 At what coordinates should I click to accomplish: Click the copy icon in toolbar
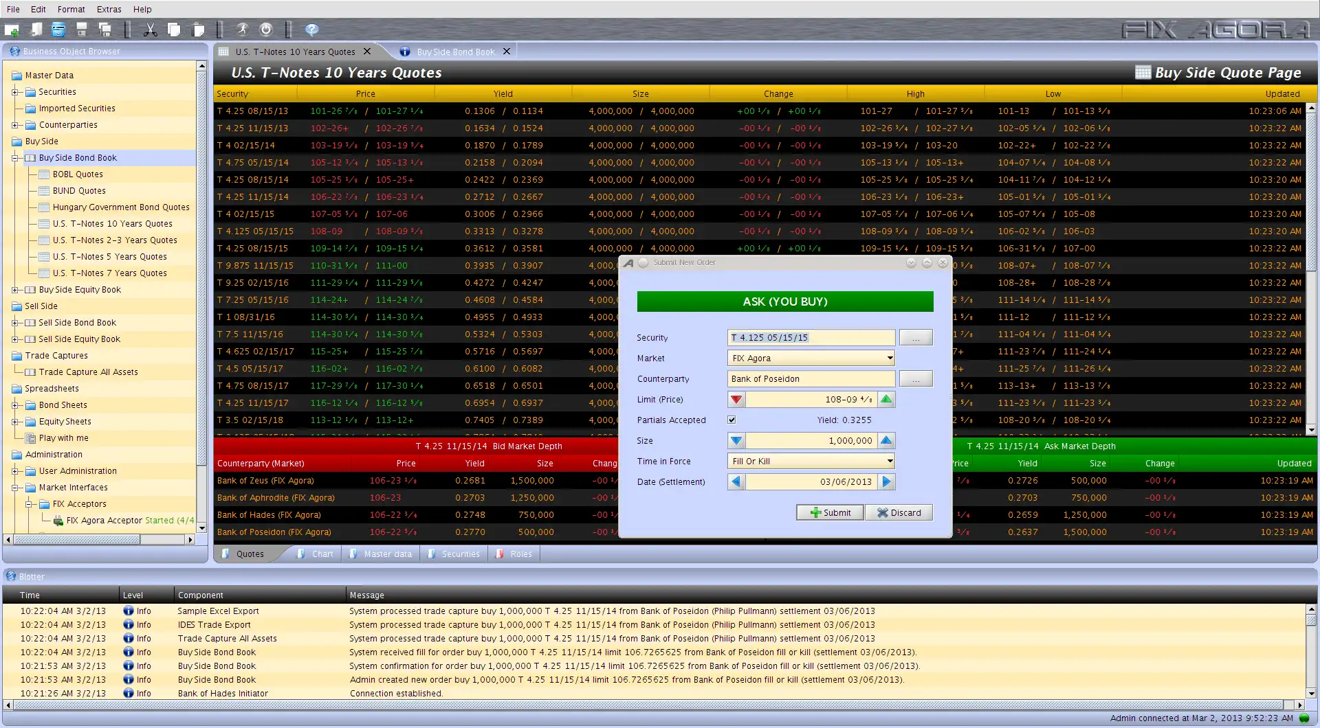tap(174, 30)
